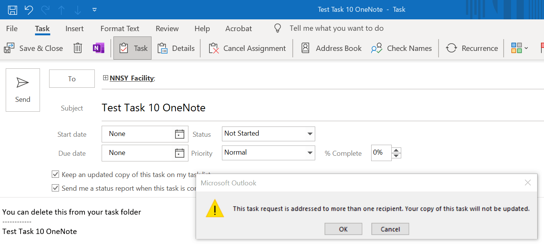Open the Categorize color squares dropdown

pyautogui.click(x=520, y=48)
